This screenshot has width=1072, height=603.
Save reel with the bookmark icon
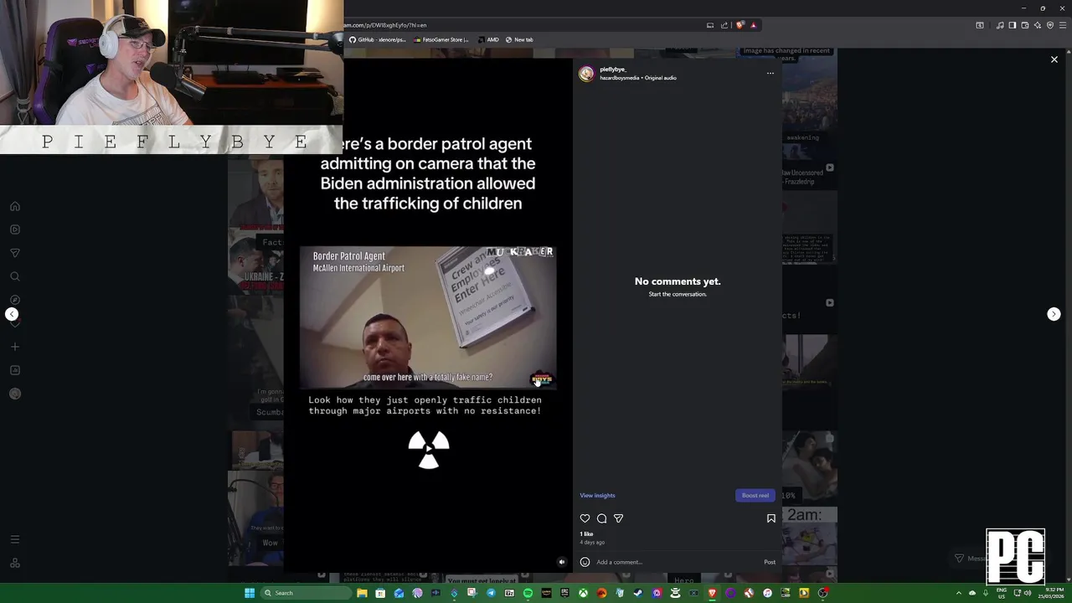[x=771, y=518]
